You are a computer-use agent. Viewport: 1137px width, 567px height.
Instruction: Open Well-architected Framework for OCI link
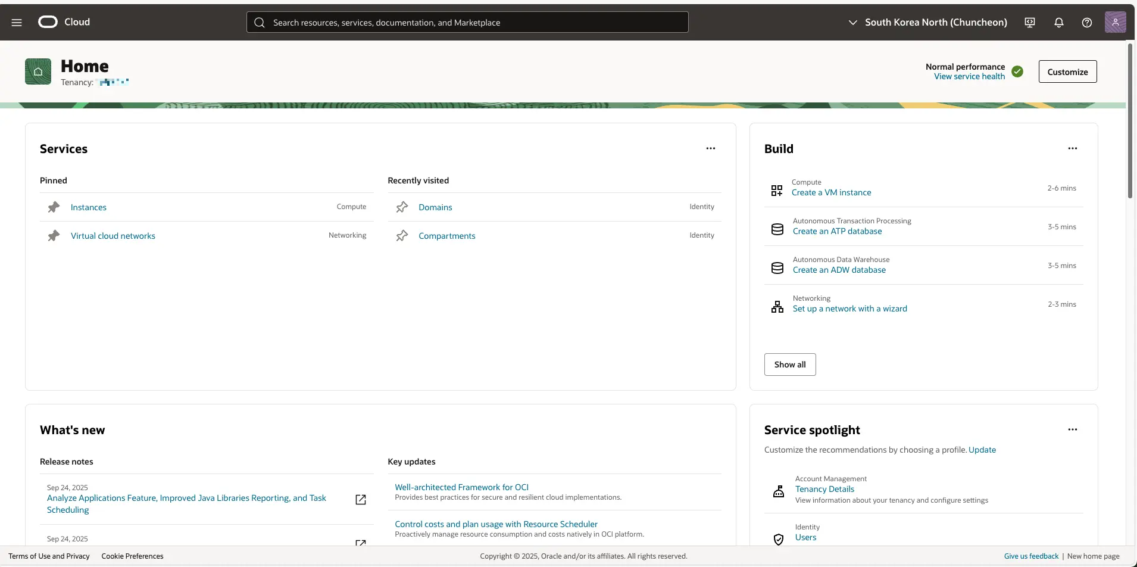461,487
